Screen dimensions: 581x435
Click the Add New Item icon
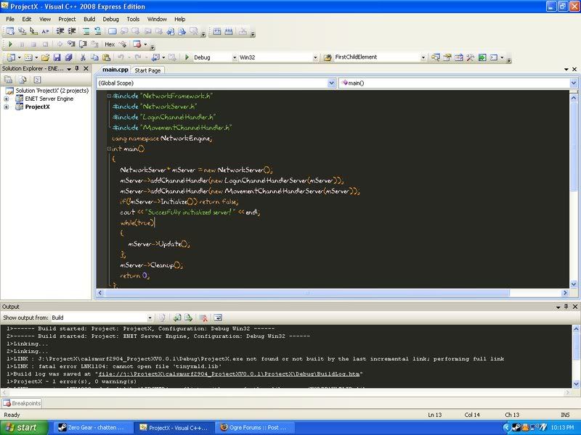[x=28, y=57]
